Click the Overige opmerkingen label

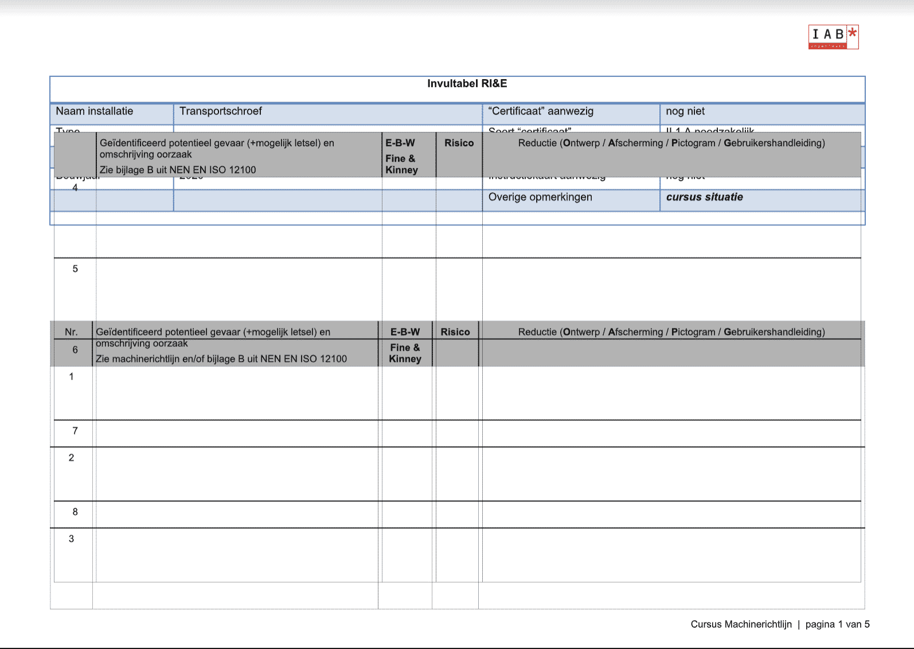[x=540, y=197]
